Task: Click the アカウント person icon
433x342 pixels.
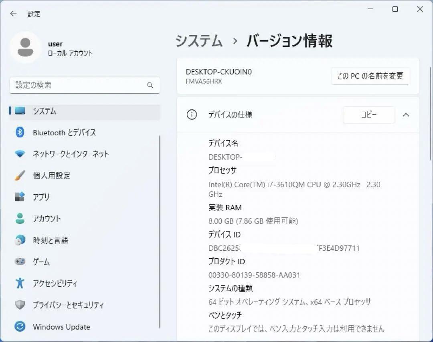Action: click(x=20, y=218)
